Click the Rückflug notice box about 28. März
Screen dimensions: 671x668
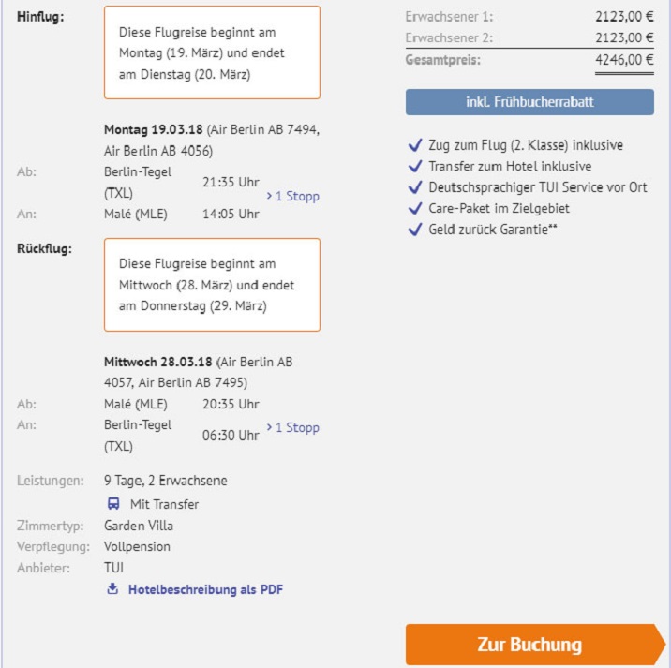pos(212,285)
